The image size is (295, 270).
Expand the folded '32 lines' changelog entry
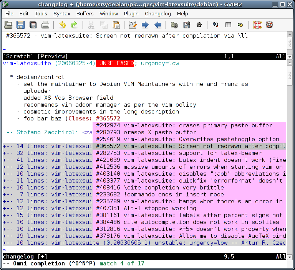coord(47,153)
